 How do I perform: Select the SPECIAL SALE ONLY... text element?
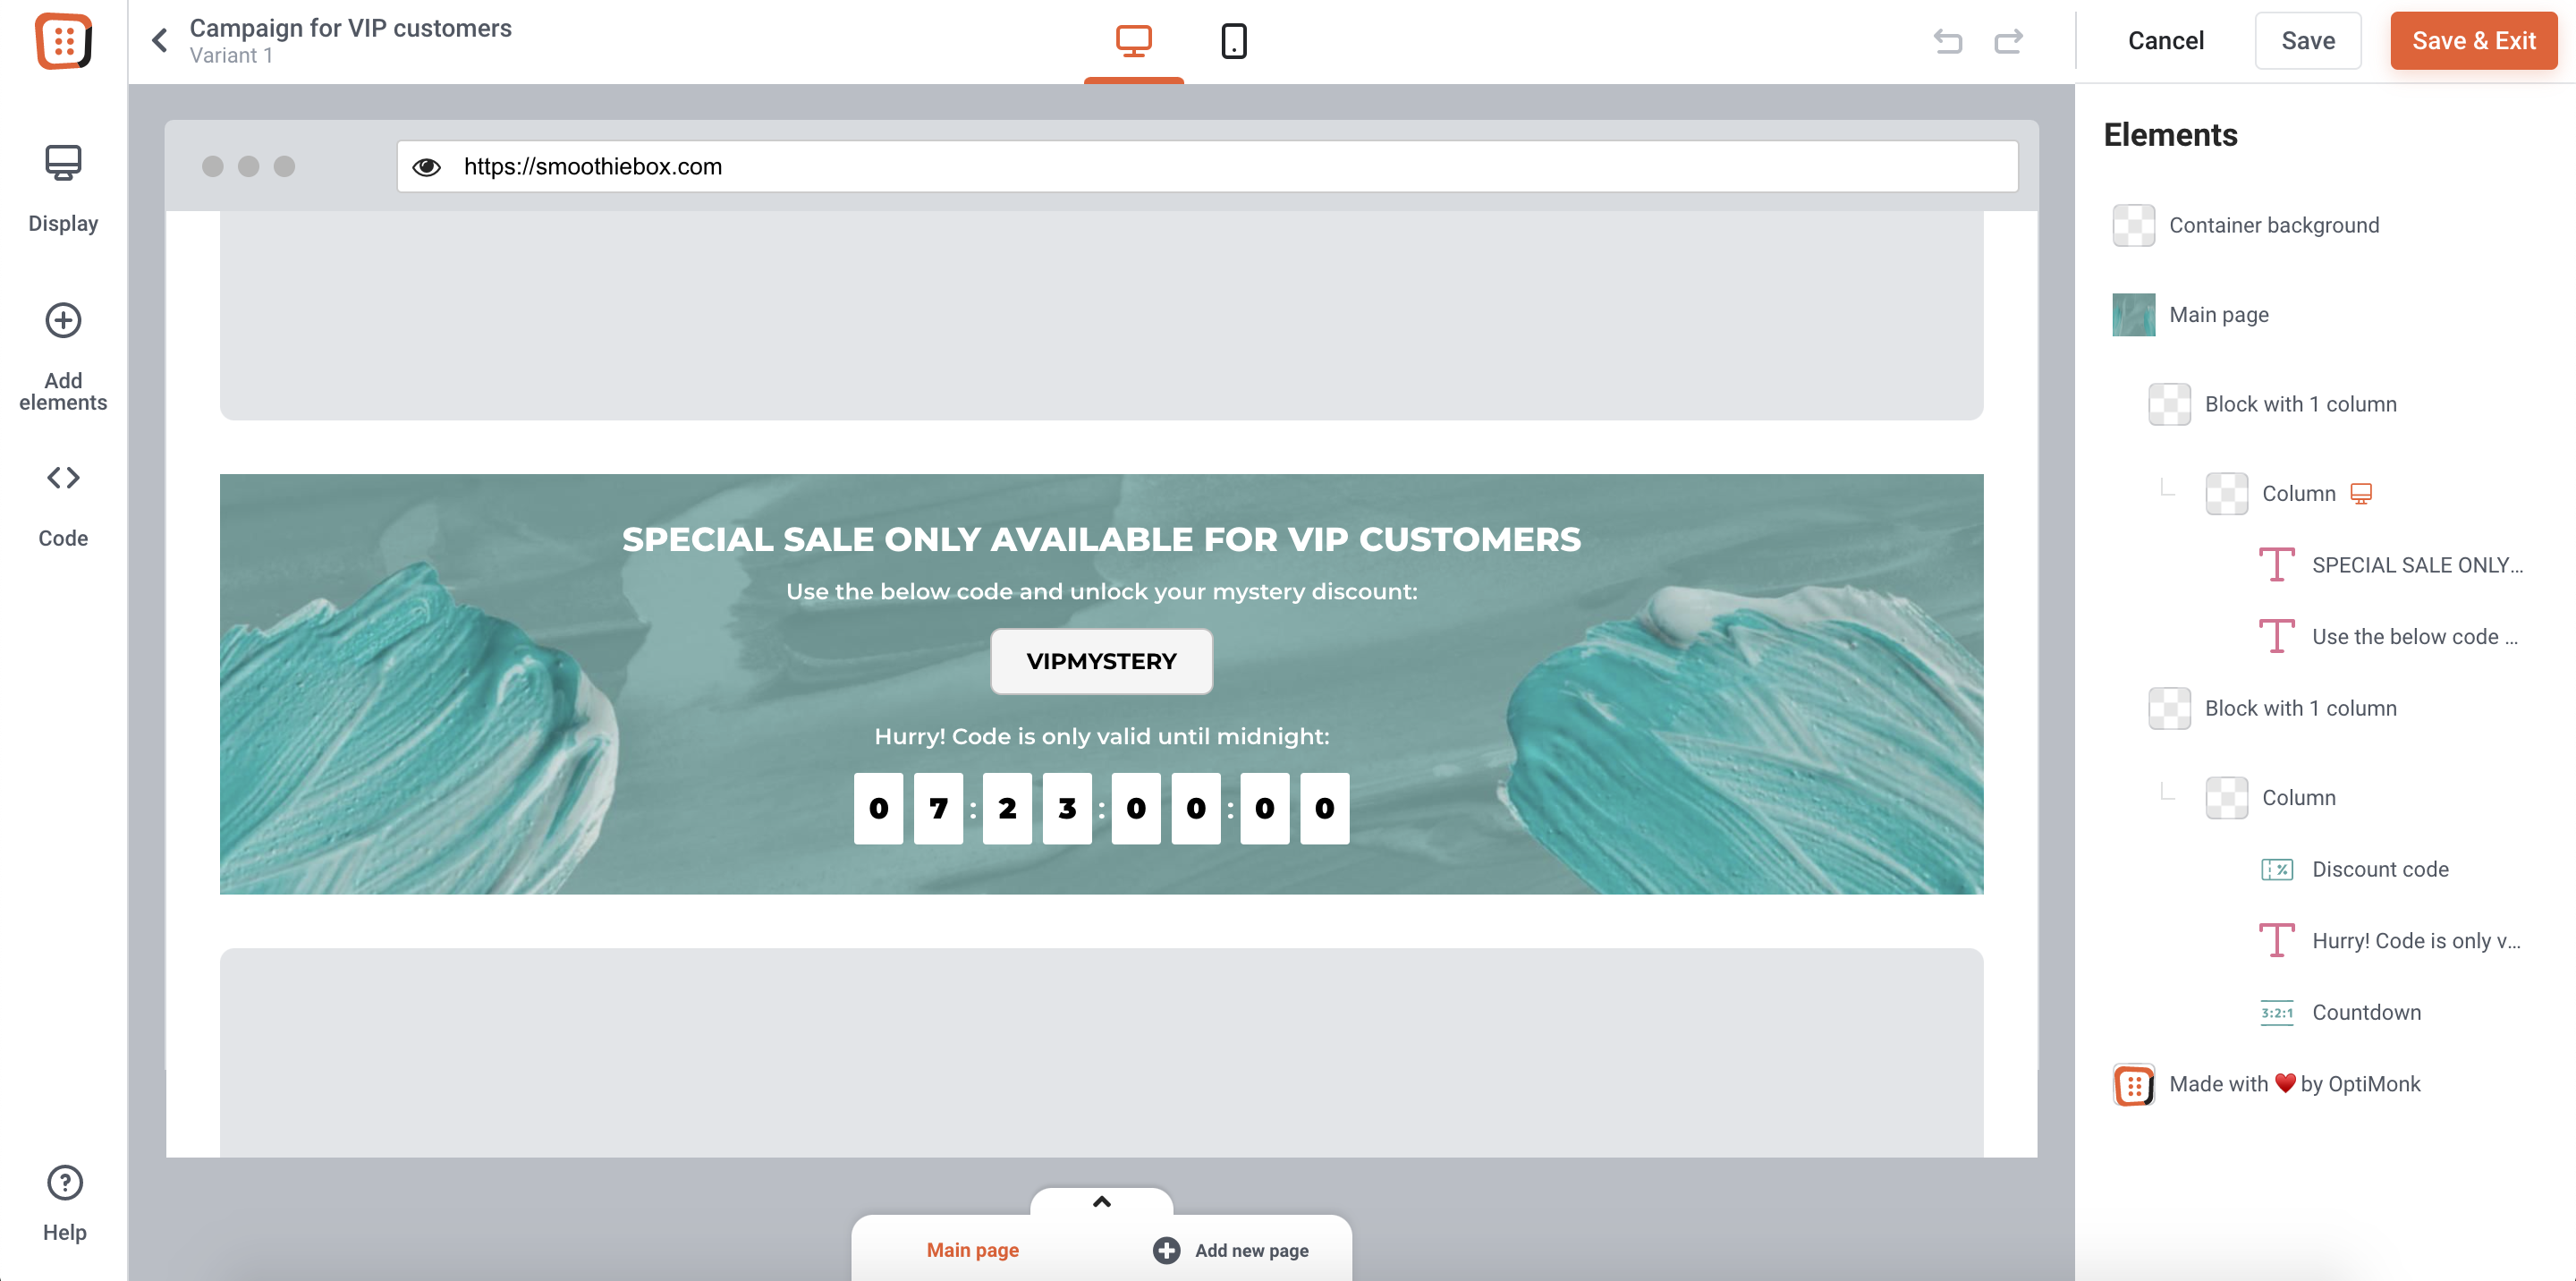click(2417, 566)
